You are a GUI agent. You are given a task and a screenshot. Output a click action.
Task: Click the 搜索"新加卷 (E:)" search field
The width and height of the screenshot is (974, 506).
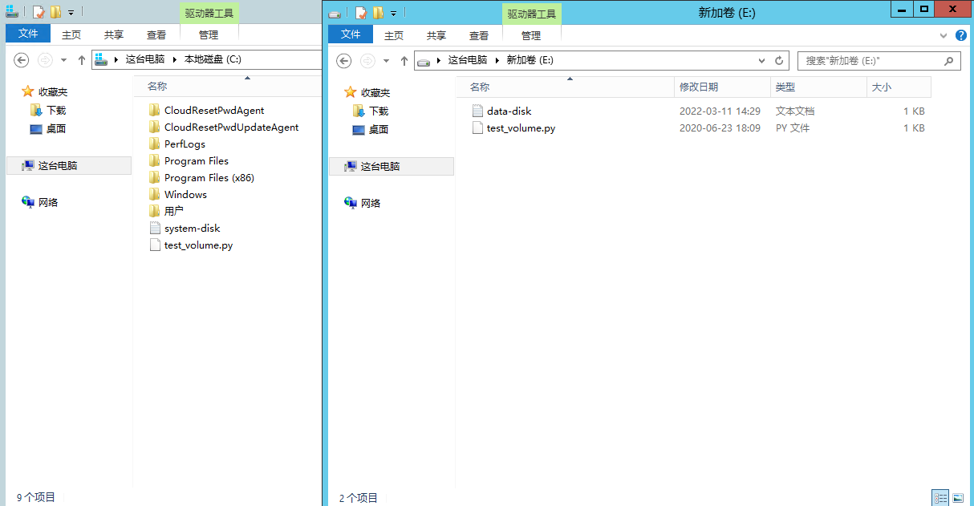pyautogui.click(x=871, y=61)
